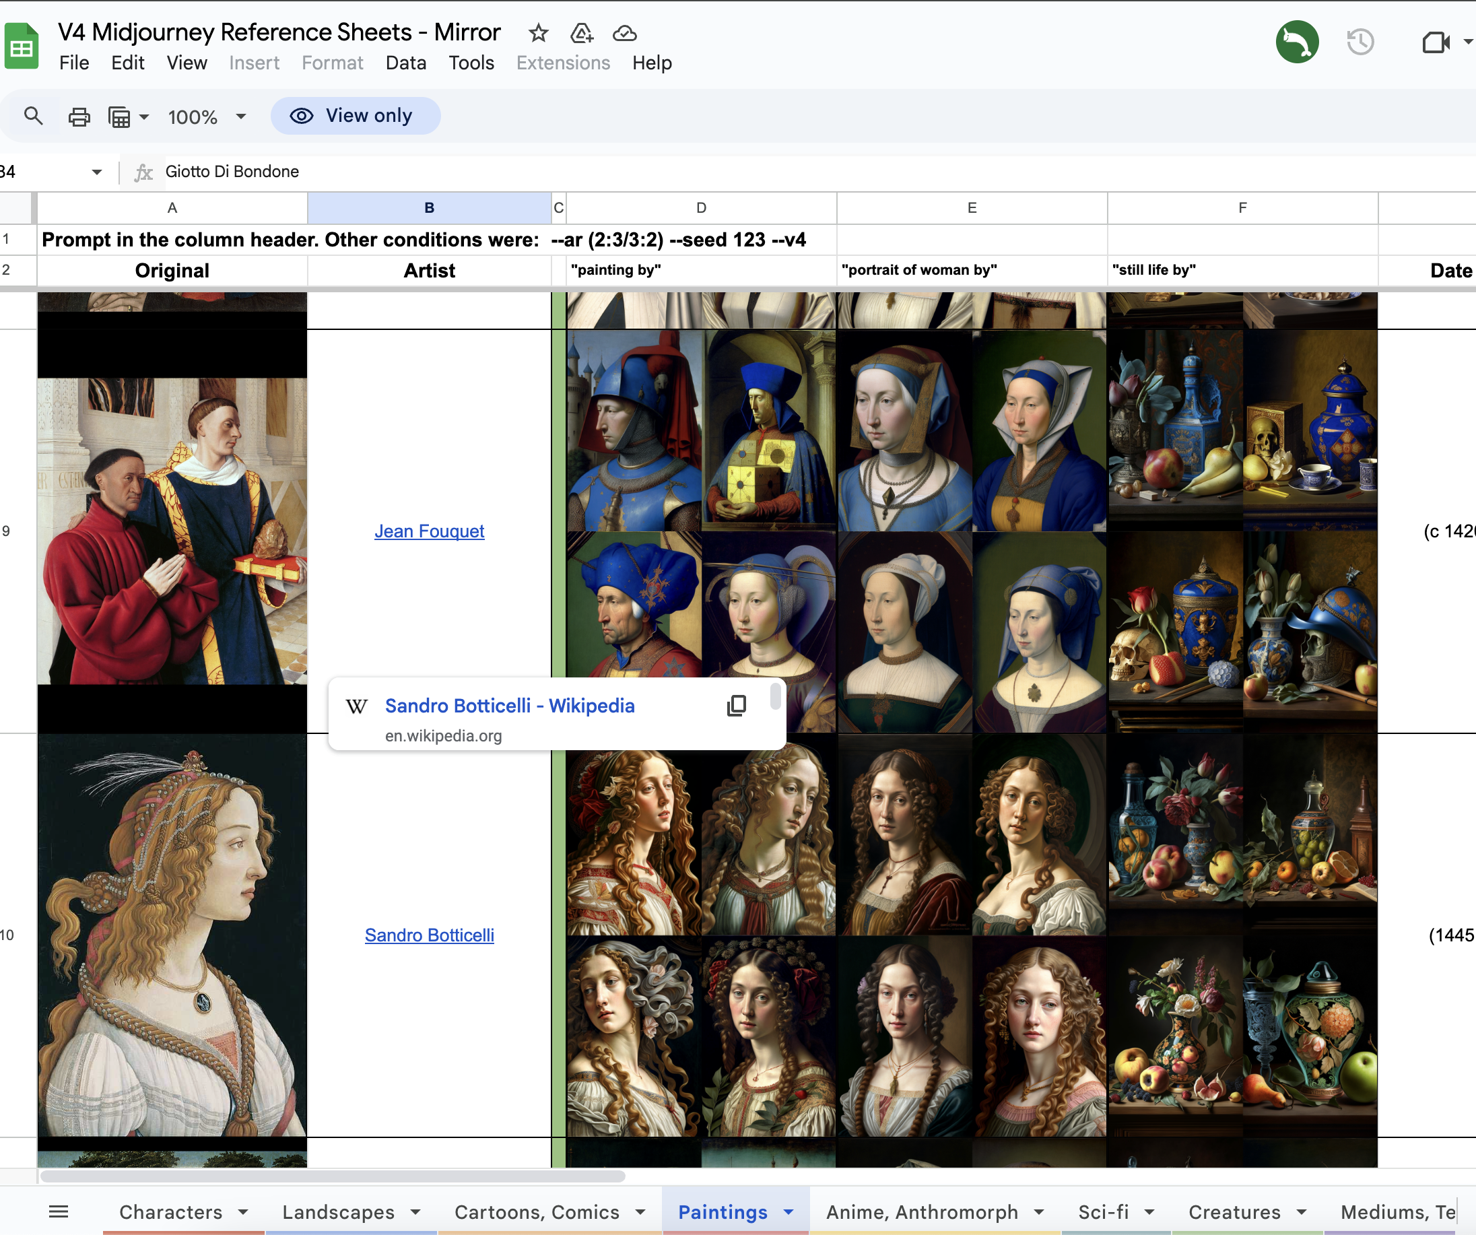
Task: Switch to the Creatures sheet tab
Action: coord(1234,1212)
